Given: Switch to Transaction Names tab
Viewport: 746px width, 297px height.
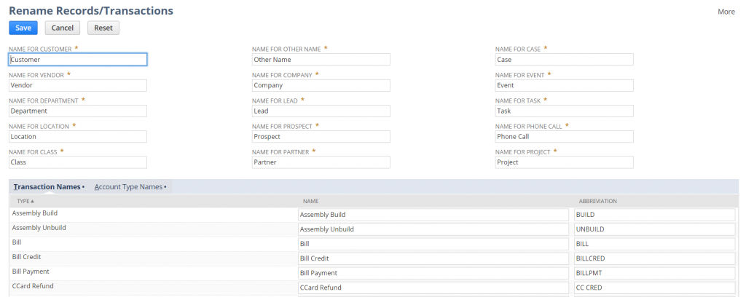Looking at the screenshot, I should coord(48,187).
